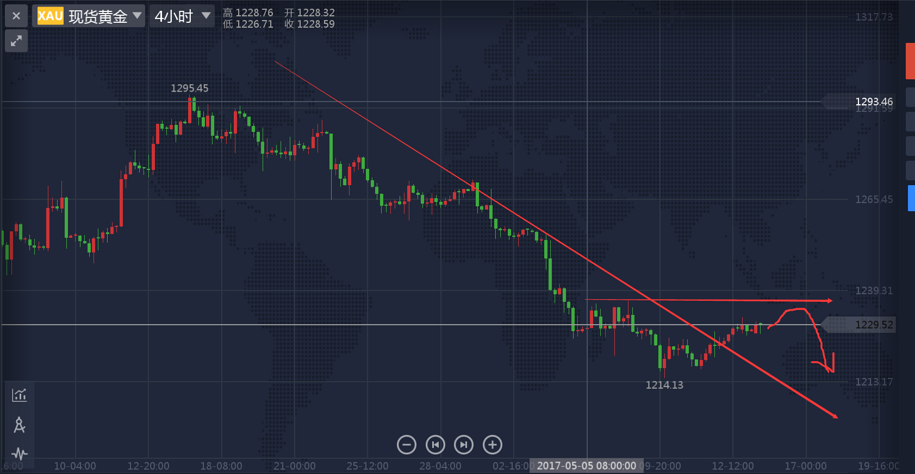Image resolution: width=915 pixels, height=474 pixels.
Task: Open the waveform oscillator icon
Action: click(x=20, y=453)
